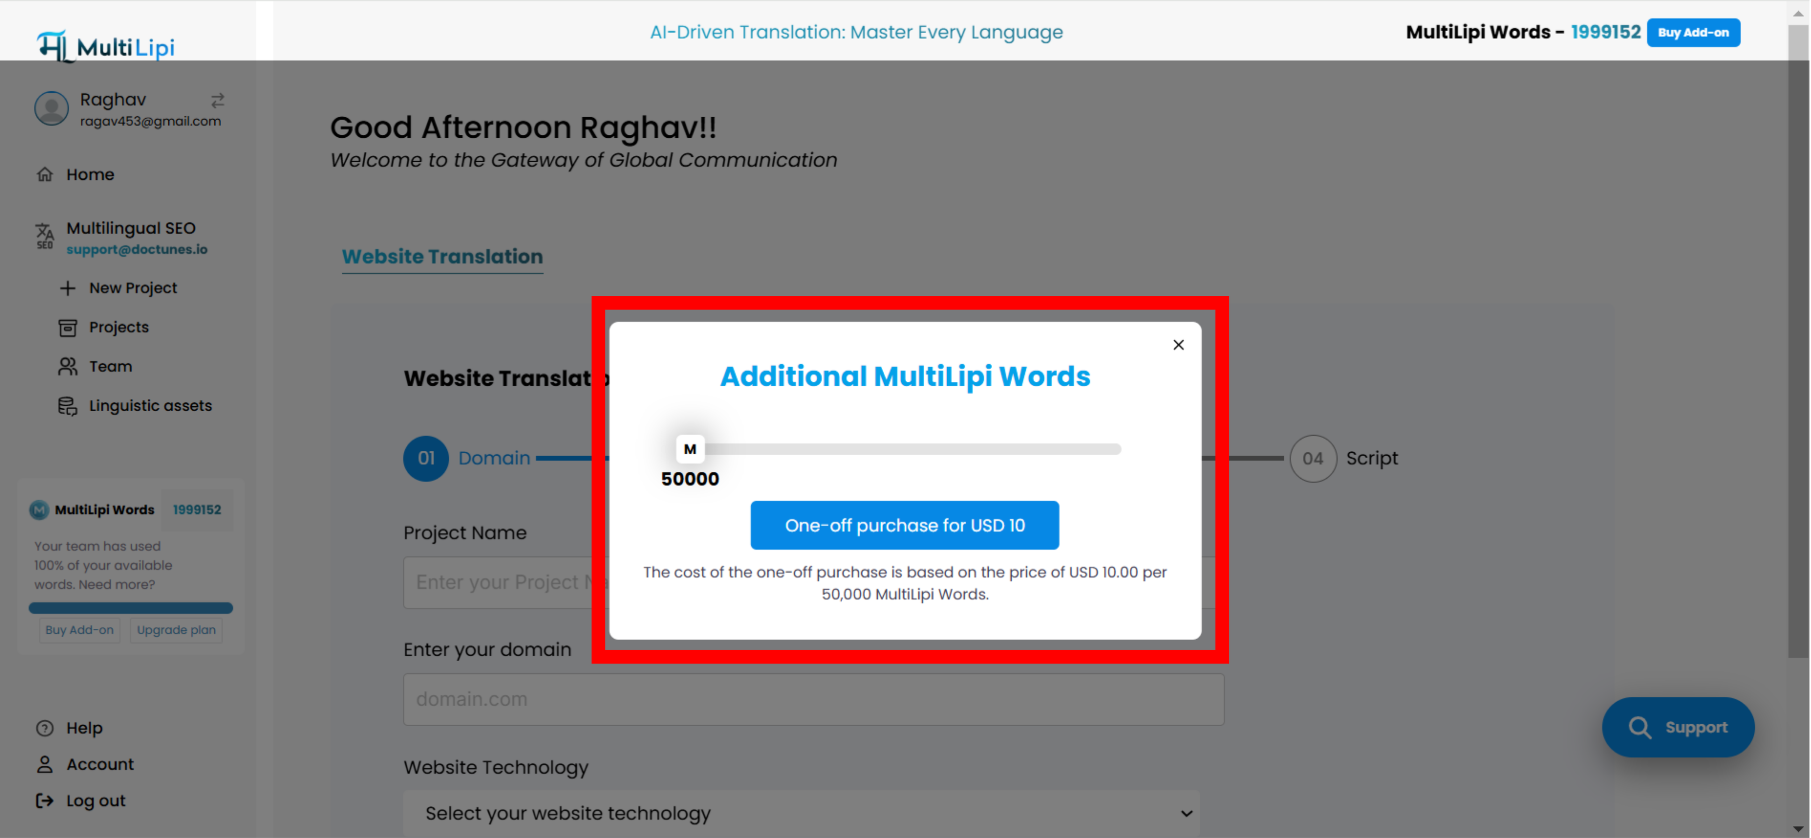Image resolution: width=1811 pixels, height=838 pixels.
Task: Click the Script step label
Action: click(x=1372, y=459)
